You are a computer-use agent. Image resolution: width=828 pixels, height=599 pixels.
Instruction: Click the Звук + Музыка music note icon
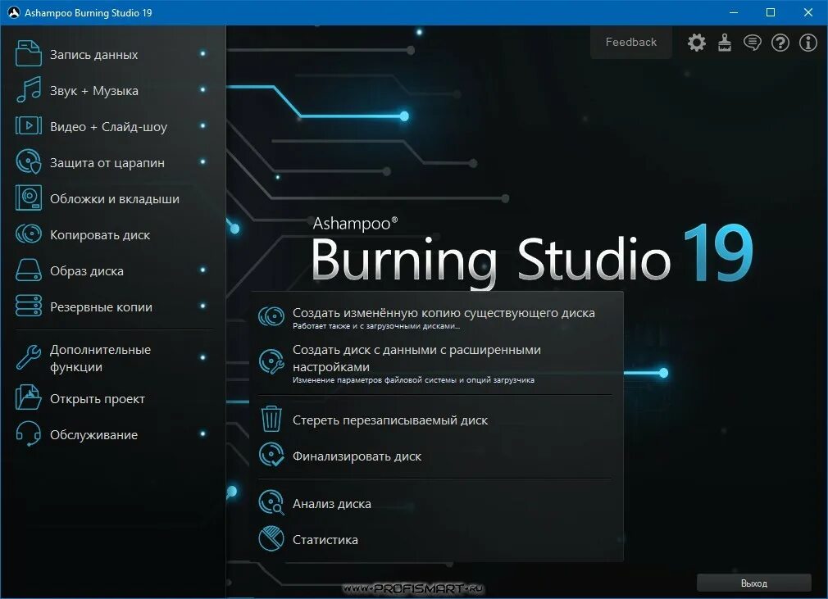pyautogui.click(x=29, y=89)
